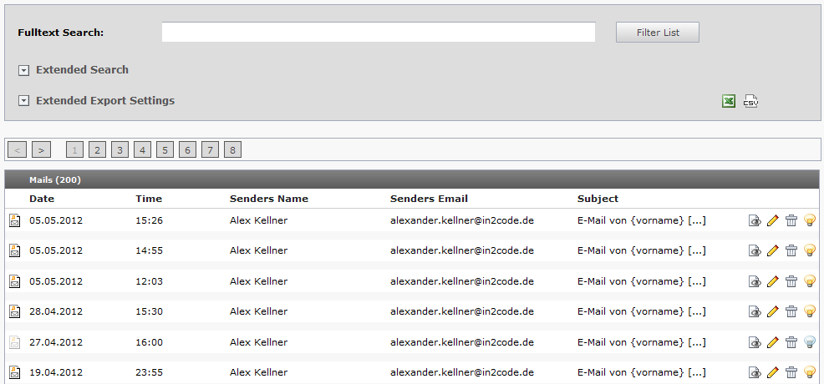Go to next page of mails
Viewport: 824px width, 384px height.
tap(41, 150)
